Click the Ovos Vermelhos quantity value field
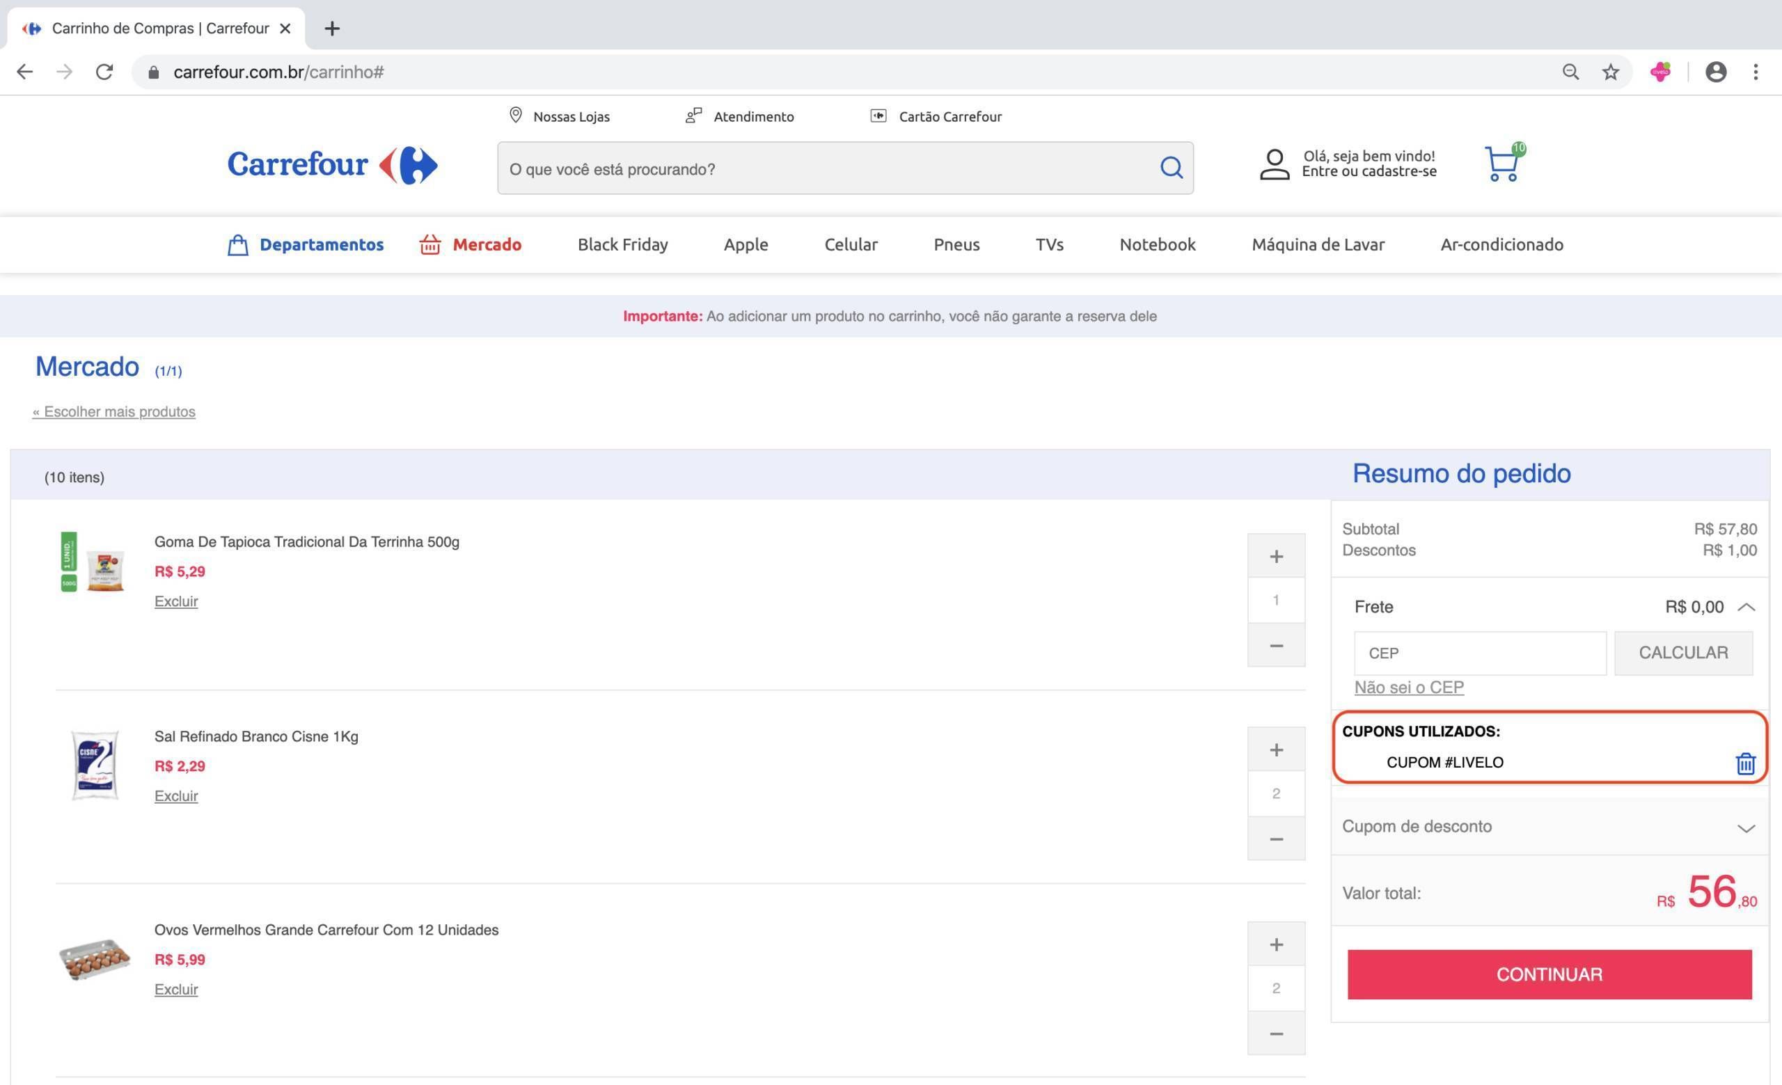The width and height of the screenshot is (1782, 1085). [x=1276, y=988]
